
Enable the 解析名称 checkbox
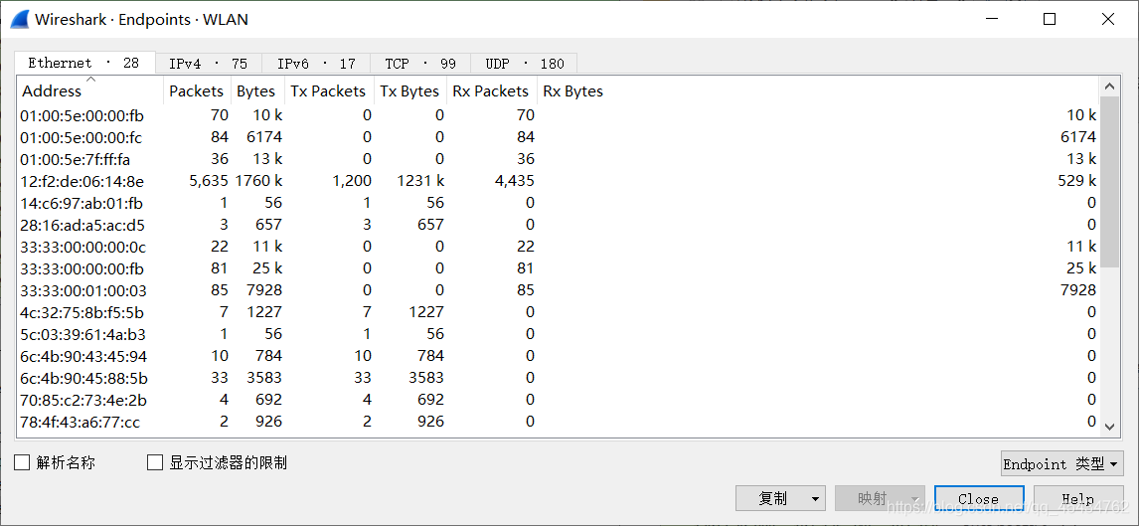tap(23, 462)
